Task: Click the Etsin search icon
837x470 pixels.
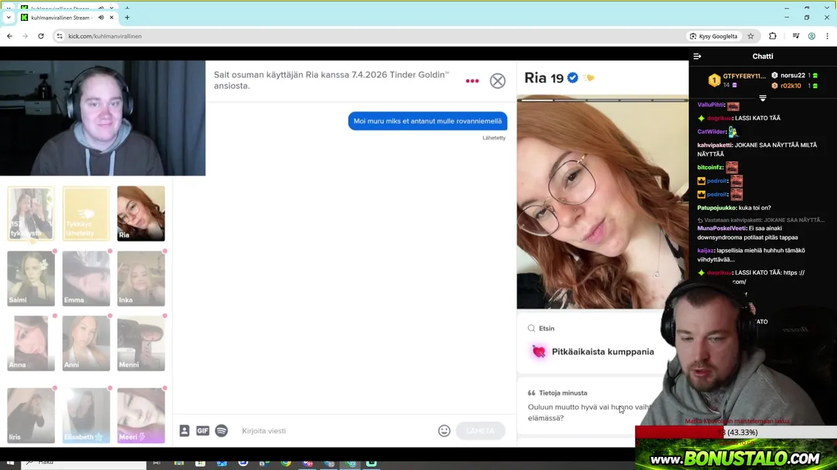Action: 532,328
